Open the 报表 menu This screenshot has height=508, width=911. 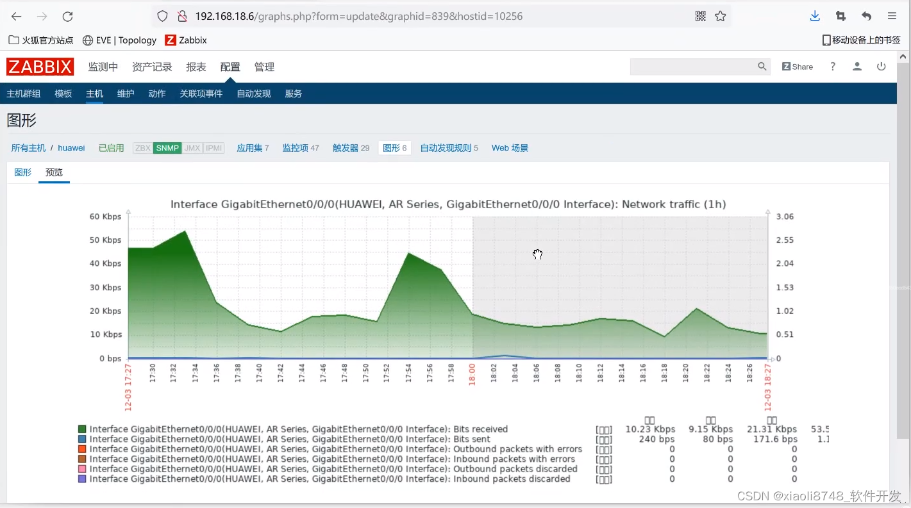[196, 67]
